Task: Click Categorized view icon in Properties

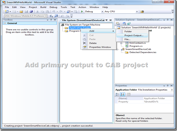Action: (117, 94)
